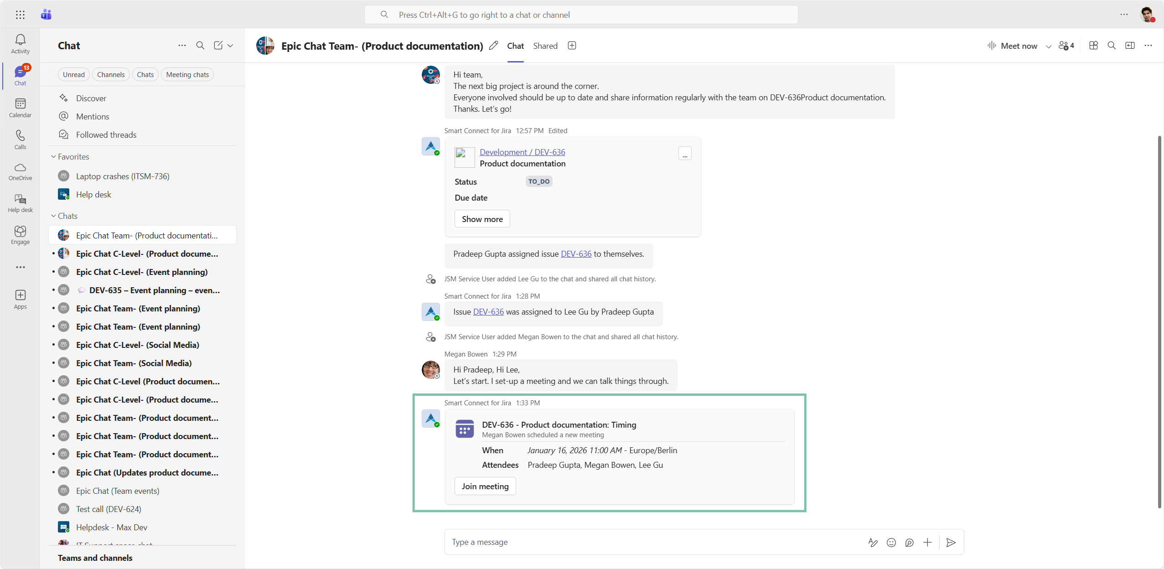Click the send message arrow icon
The image size is (1164, 569).
click(x=951, y=542)
